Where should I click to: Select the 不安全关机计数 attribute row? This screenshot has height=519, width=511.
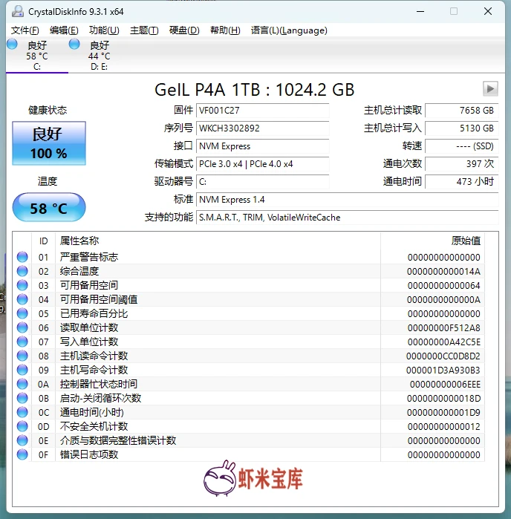click(249, 426)
